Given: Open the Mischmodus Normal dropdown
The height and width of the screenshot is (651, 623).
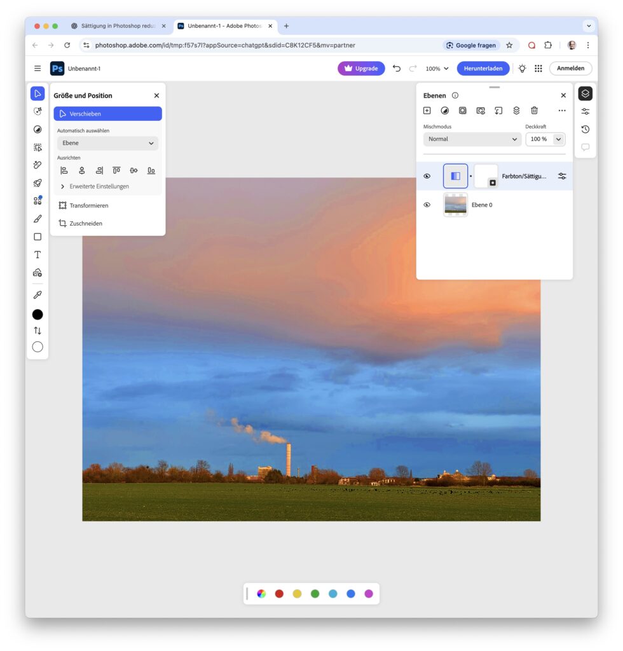Looking at the screenshot, I should (472, 139).
